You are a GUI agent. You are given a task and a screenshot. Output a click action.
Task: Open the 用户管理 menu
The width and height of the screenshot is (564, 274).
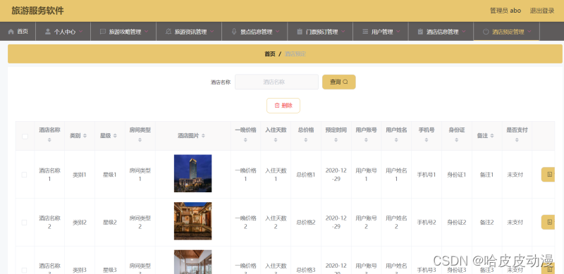381,32
